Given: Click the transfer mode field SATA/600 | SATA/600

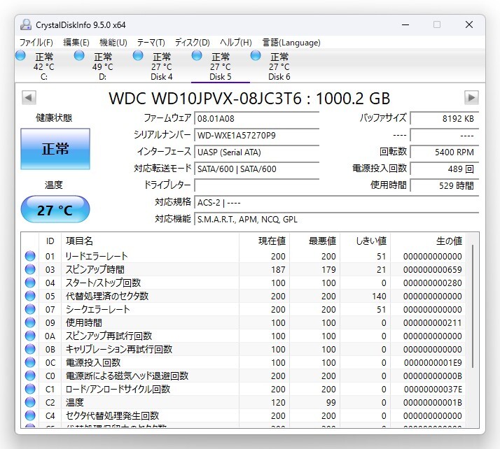Looking at the screenshot, I should (257, 169).
